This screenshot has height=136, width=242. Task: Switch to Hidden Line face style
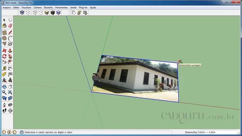click(x=41, y=12)
